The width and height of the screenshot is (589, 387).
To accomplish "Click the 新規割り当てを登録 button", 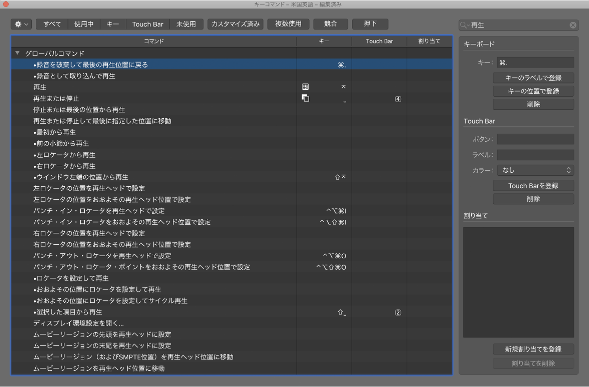I will coord(533,349).
